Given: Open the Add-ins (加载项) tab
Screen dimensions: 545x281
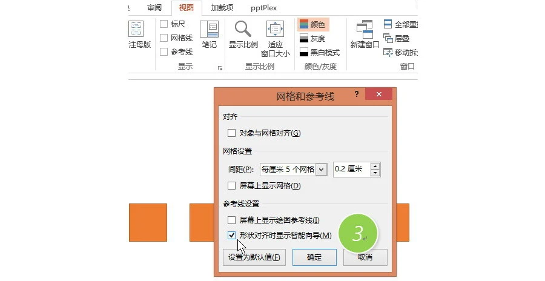Looking at the screenshot, I should (222, 8).
